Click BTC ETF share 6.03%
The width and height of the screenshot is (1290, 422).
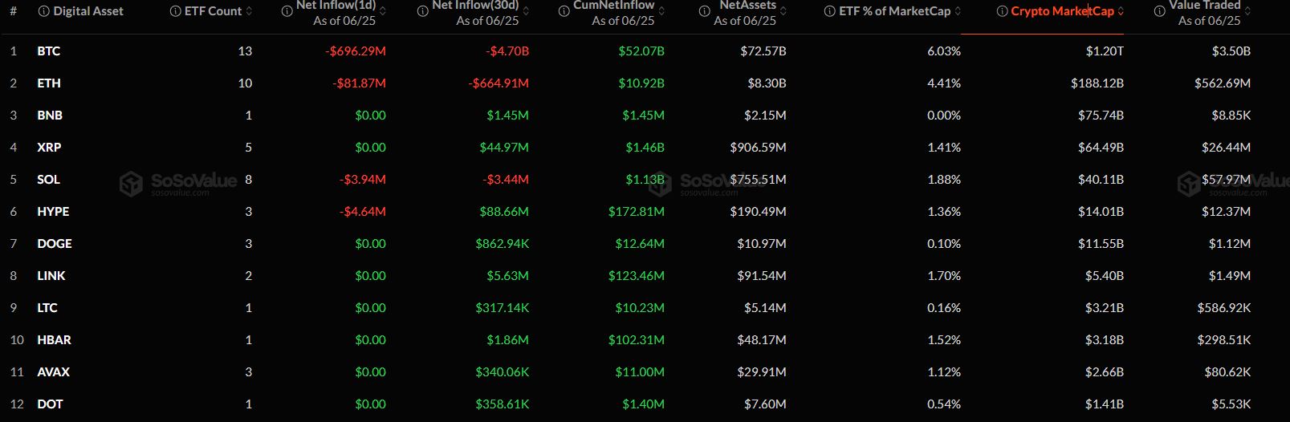click(944, 51)
